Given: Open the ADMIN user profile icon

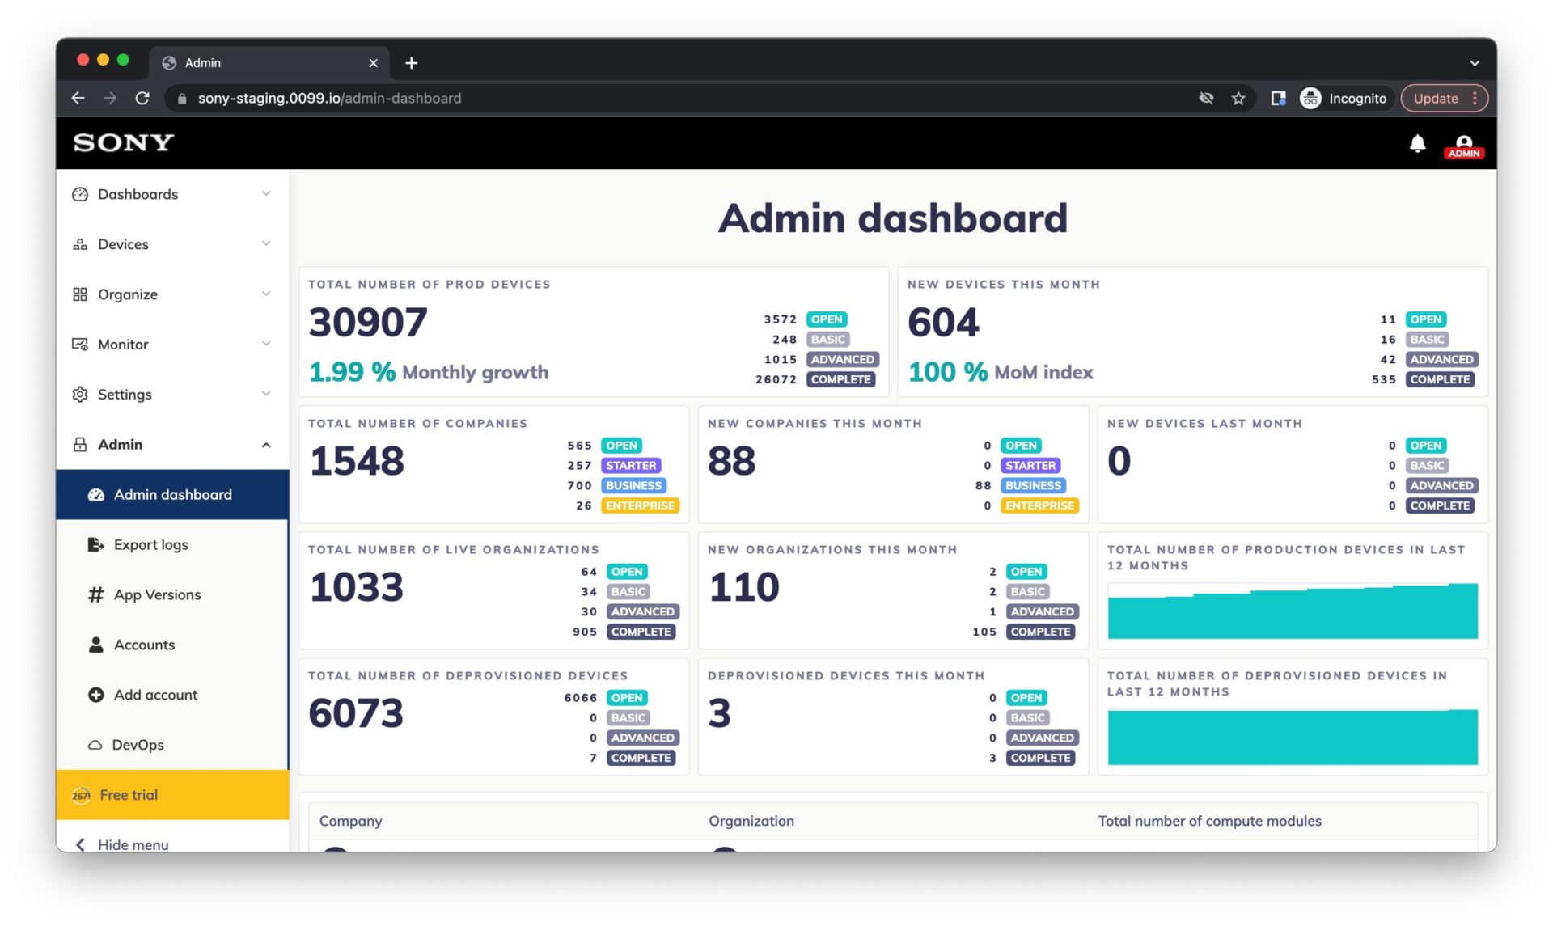Looking at the screenshot, I should (x=1463, y=146).
